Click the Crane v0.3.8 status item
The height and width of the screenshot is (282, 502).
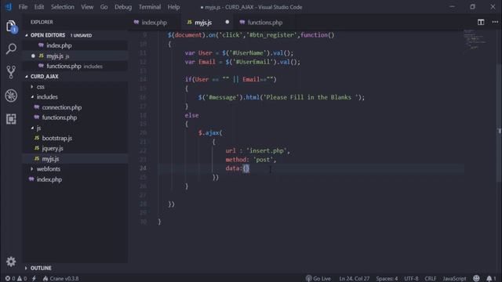coord(60,279)
